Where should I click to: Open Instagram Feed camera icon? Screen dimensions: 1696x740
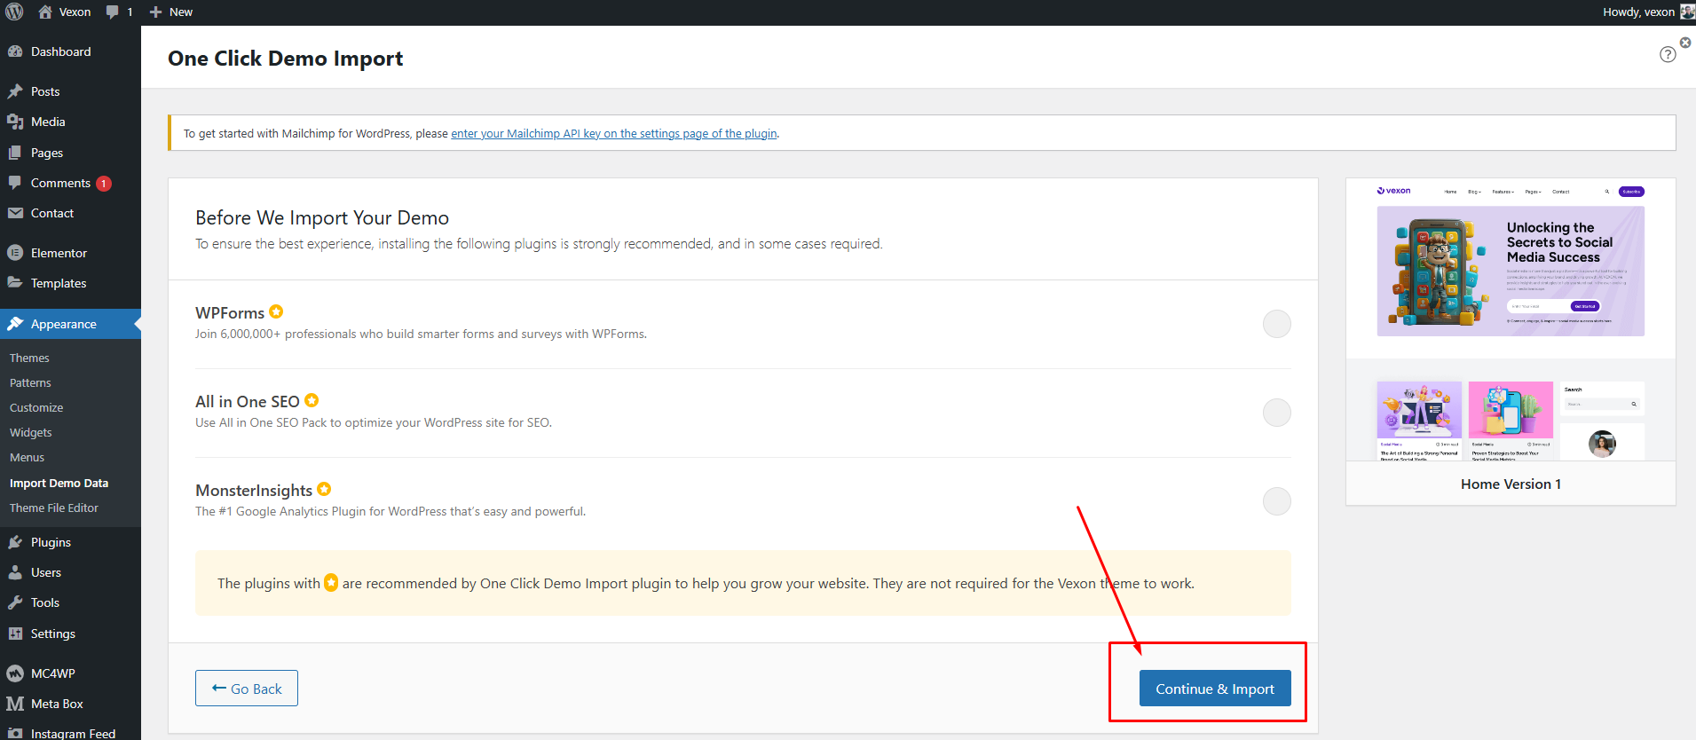click(15, 733)
